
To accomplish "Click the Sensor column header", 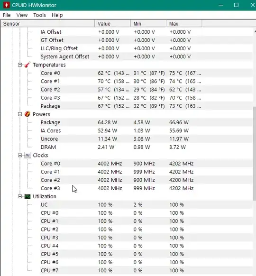I will 48,24.
